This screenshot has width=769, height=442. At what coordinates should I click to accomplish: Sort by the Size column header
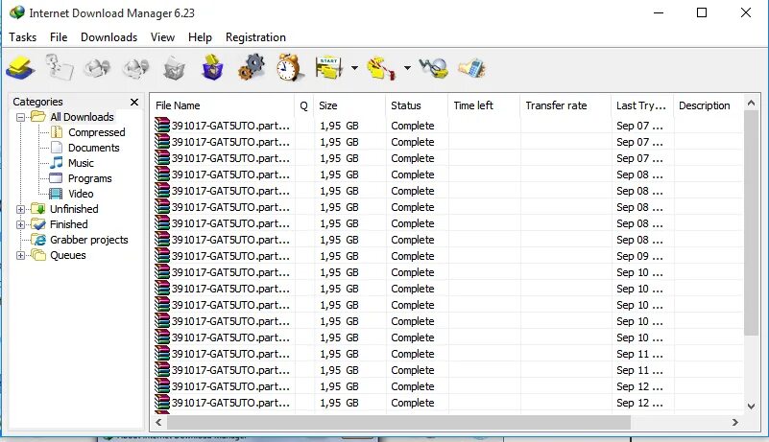[349, 105]
